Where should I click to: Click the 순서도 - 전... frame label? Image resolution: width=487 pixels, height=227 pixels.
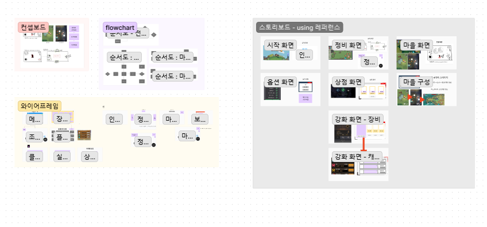(x=128, y=33)
